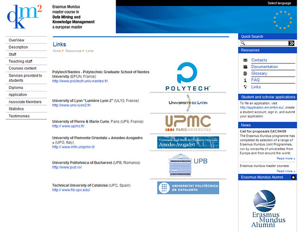Click the UPMC Paris Universitas logo
300x232 pixels.
click(188, 123)
